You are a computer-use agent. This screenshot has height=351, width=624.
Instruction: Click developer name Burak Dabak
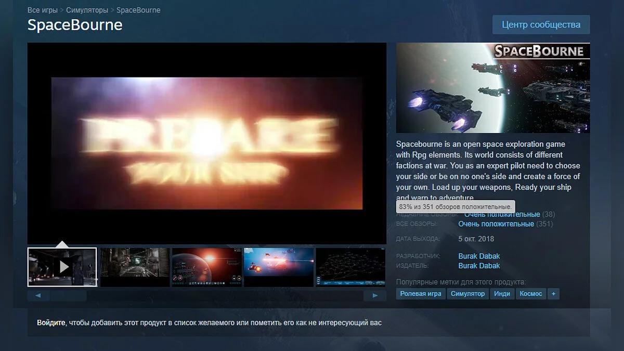point(479,256)
